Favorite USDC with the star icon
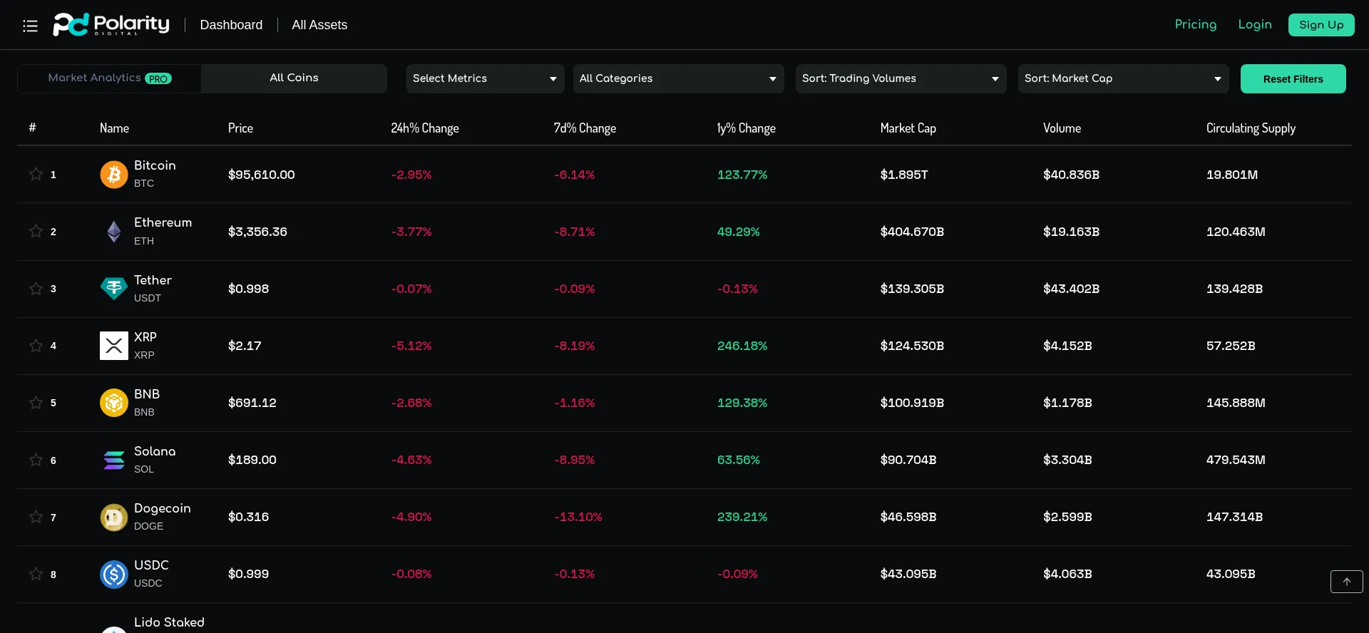 (x=36, y=574)
